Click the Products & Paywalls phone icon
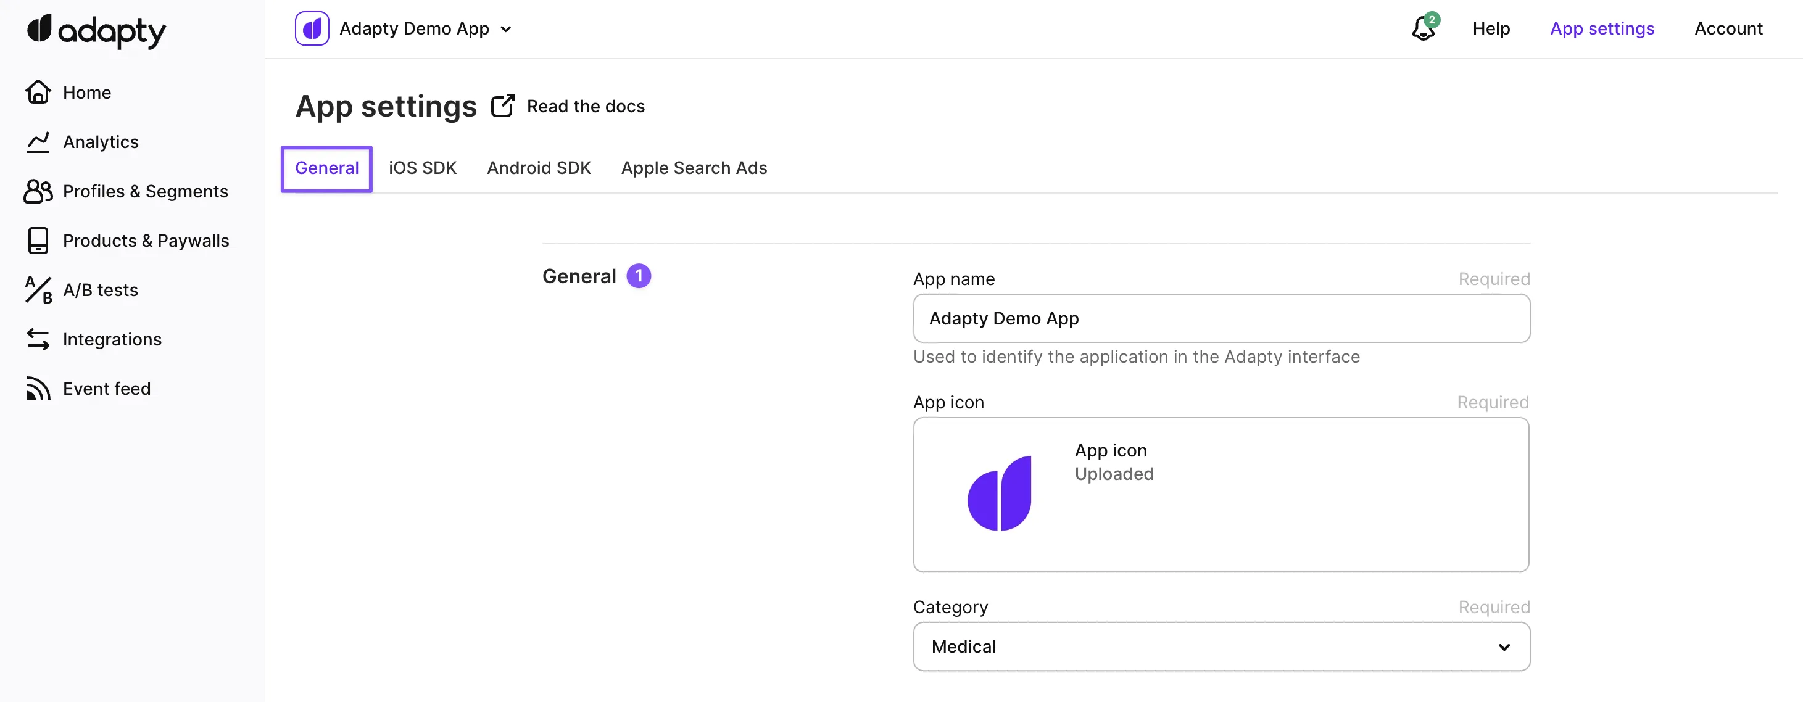The image size is (1803, 702). pos(38,241)
